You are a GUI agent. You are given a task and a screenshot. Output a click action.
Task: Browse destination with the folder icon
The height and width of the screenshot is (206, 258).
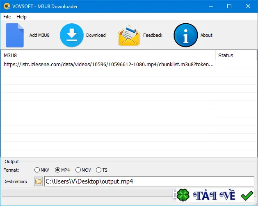[38, 181]
